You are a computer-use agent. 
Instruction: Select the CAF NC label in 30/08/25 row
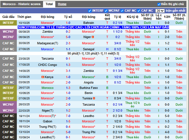8,43
